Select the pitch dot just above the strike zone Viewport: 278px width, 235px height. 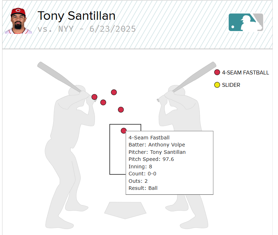pyautogui.click(x=121, y=110)
